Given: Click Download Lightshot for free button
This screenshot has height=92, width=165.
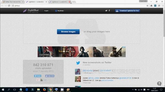Looking at the screenshot, I should [x=127, y=11].
